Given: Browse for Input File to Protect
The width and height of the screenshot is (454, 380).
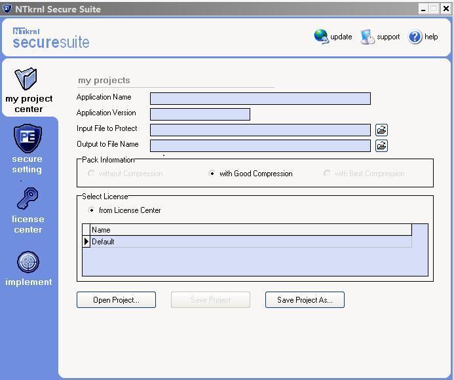Looking at the screenshot, I should (382, 130).
